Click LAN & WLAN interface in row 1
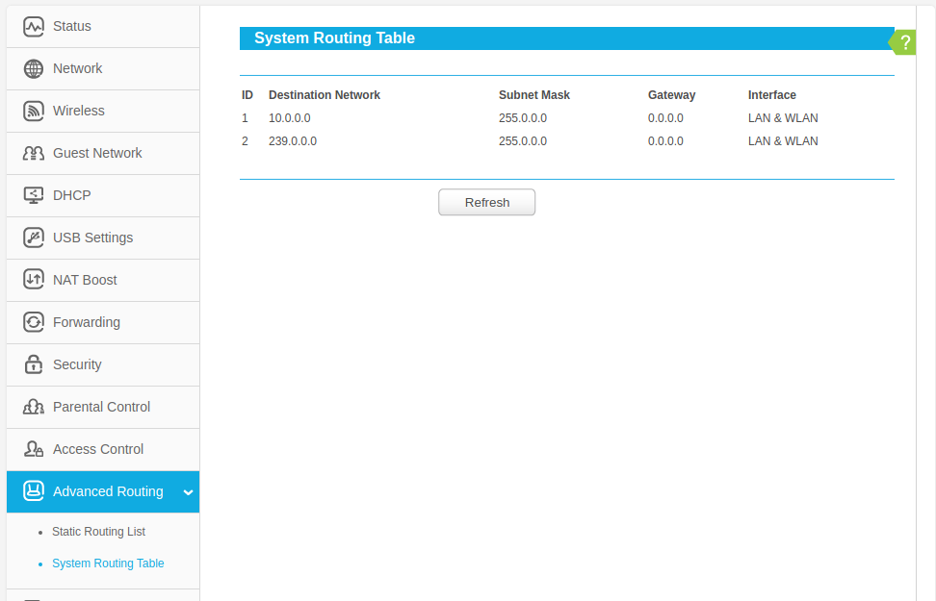Viewport: 936px width, 601px height. tap(783, 118)
